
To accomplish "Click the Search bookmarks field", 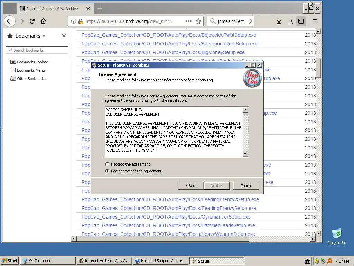I will (x=37, y=50).
